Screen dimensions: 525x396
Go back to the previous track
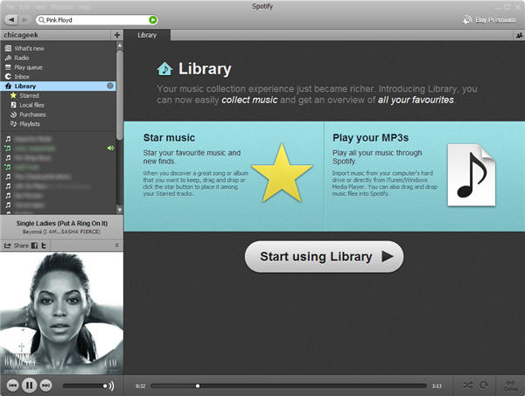pyautogui.click(x=12, y=385)
